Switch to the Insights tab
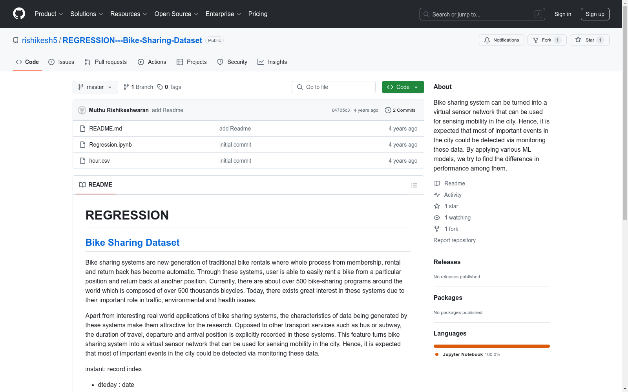This screenshot has height=392, width=628. click(x=272, y=62)
